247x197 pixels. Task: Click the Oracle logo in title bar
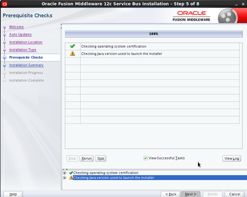5,4
